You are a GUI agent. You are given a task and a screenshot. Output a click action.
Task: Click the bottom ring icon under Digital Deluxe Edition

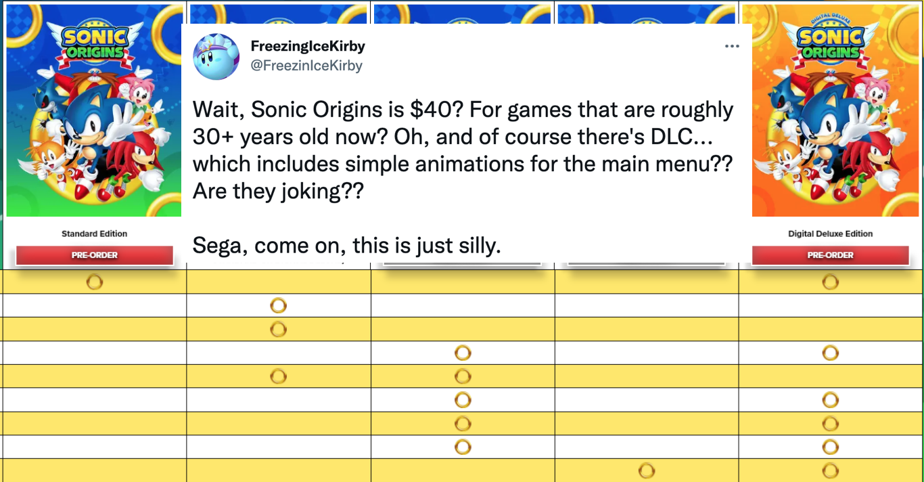pos(830,470)
